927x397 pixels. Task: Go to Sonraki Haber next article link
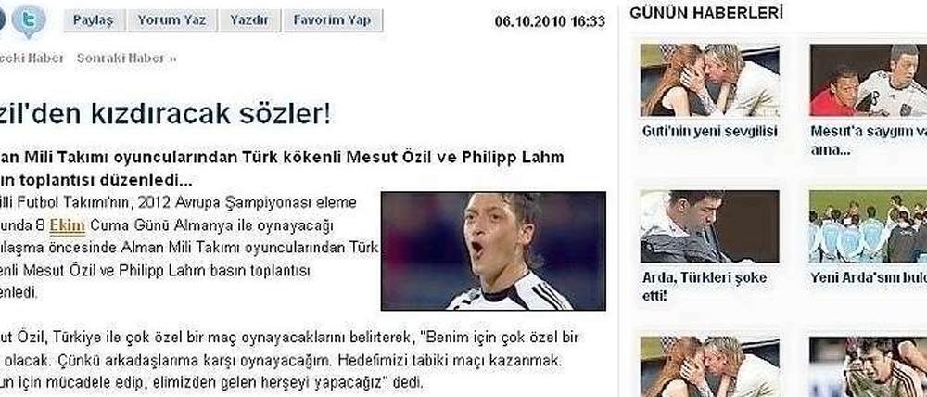(x=126, y=58)
